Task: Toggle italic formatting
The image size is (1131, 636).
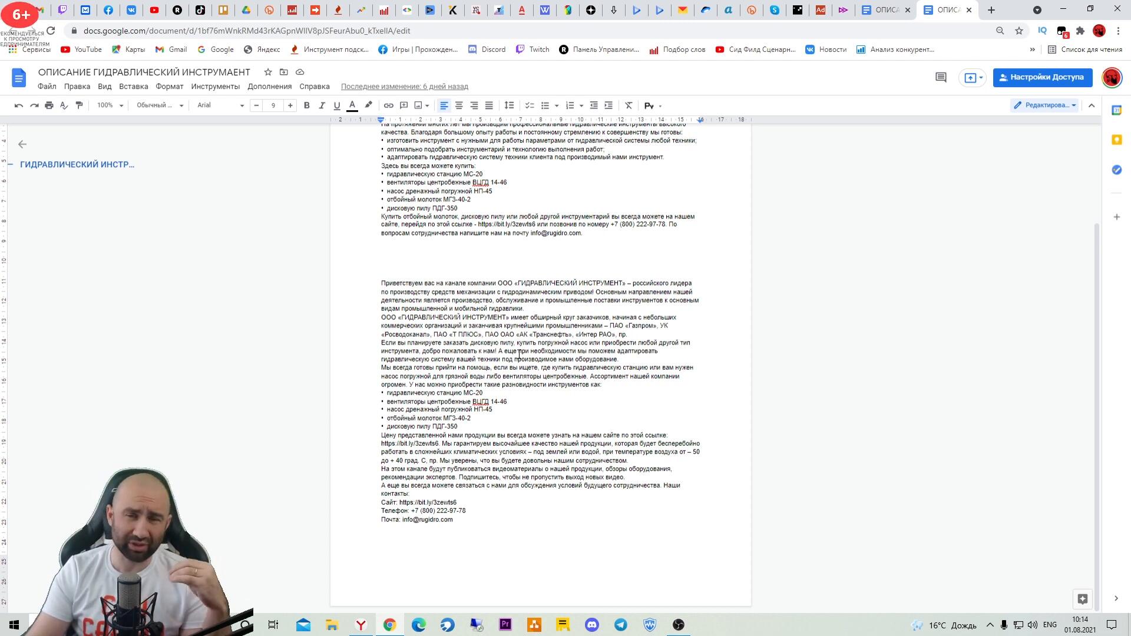Action: click(322, 105)
